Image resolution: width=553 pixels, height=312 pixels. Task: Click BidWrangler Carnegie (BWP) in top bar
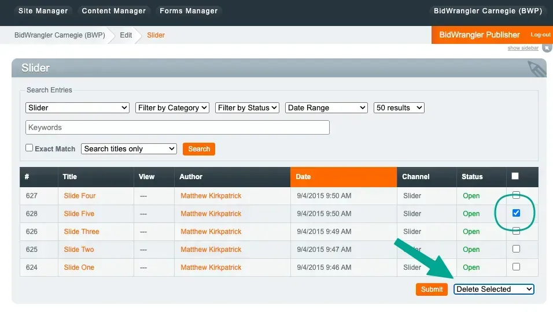coord(488,11)
